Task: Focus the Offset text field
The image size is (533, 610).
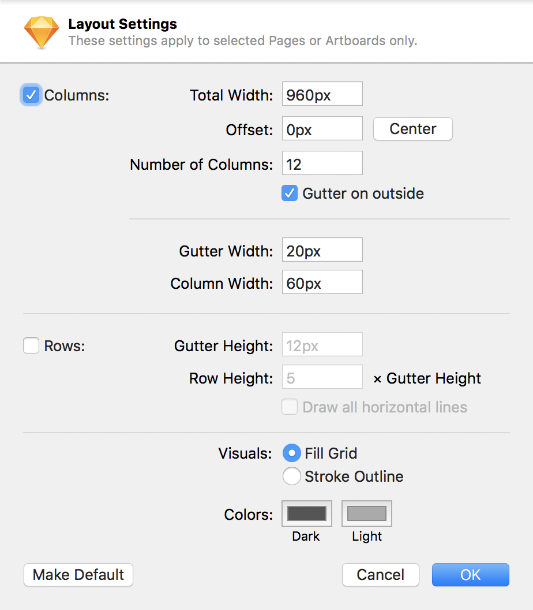Action: [322, 129]
